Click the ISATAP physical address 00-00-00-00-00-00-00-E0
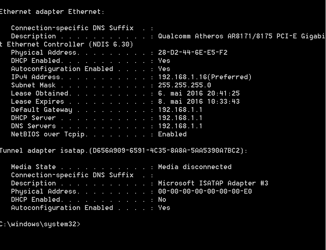The width and height of the screenshot is (326, 250). [x=205, y=191]
